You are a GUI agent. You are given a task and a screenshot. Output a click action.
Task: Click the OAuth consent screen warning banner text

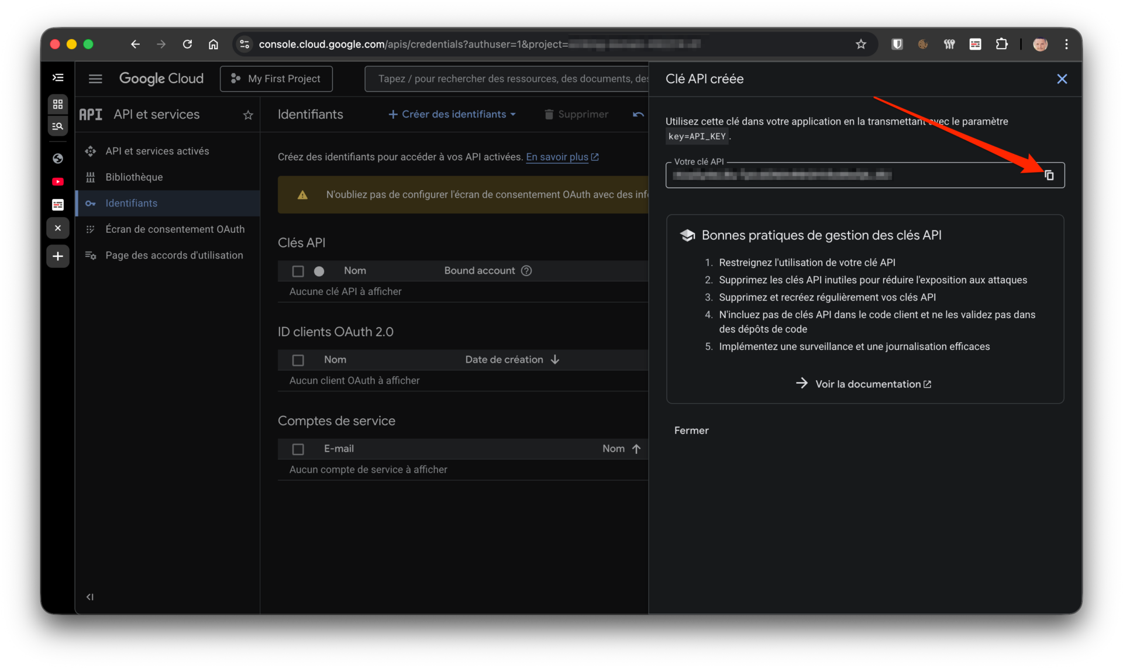coord(487,195)
